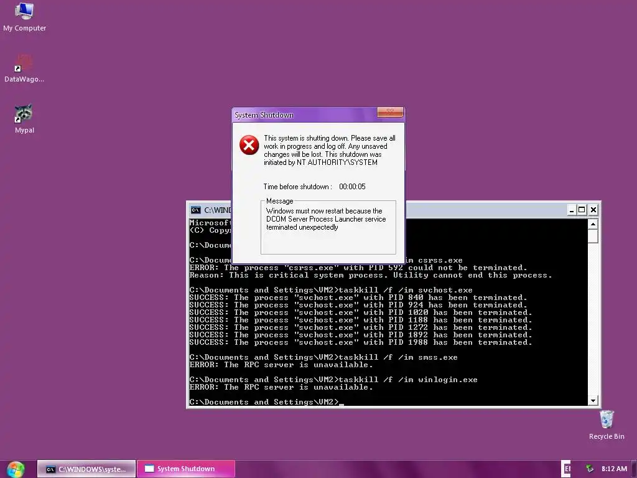
Task: Click the red error icon in shutdown dialog
Action: pyautogui.click(x=249, y=145)
